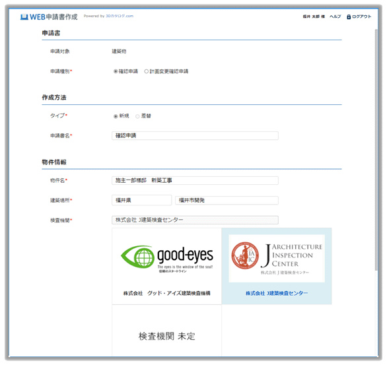This screenshot has height=365, width=387.
Task: Select the 差替 type radio button
Action: pos(137,116)
